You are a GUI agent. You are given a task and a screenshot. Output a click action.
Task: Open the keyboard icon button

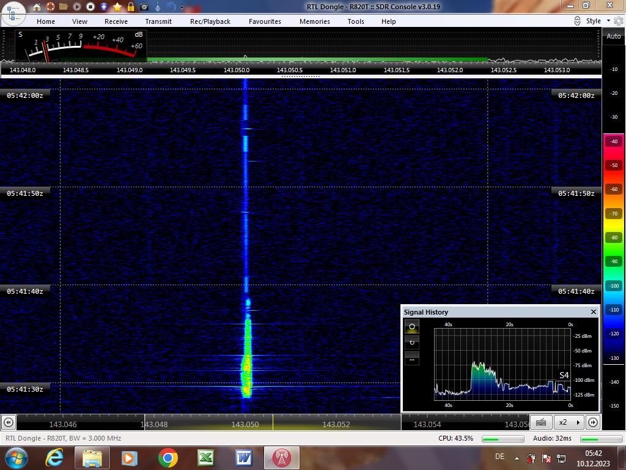click(x=541, y=422)
